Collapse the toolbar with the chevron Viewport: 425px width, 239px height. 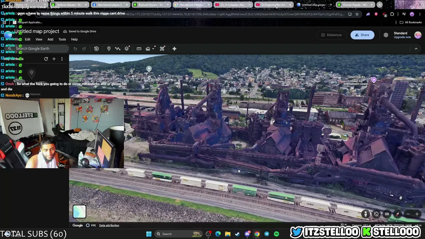pos(416,49)
